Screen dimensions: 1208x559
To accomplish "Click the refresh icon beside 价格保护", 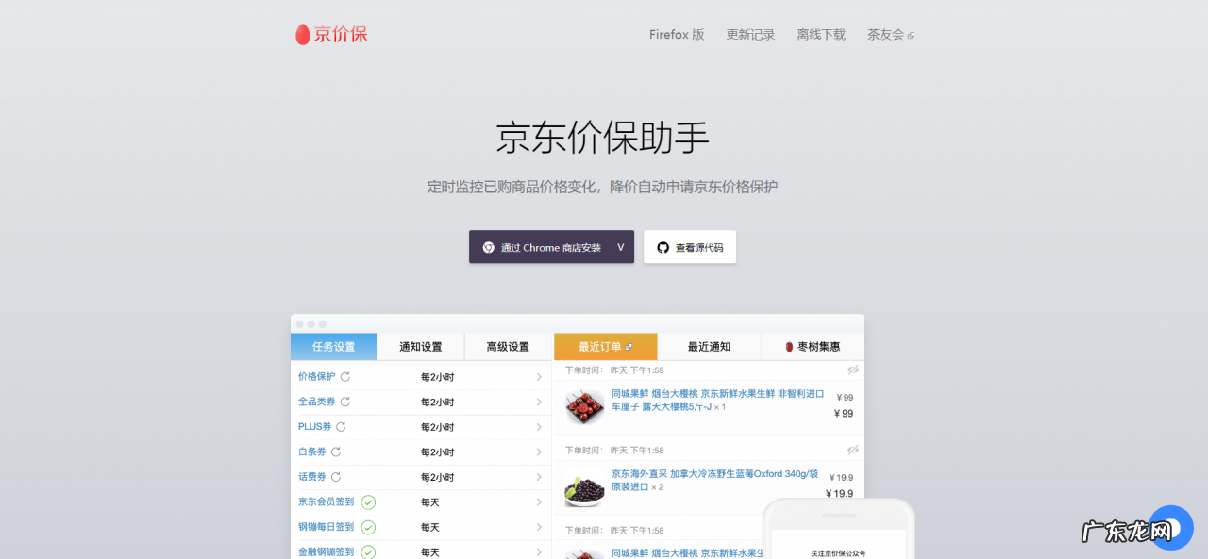I will [345, 377].
